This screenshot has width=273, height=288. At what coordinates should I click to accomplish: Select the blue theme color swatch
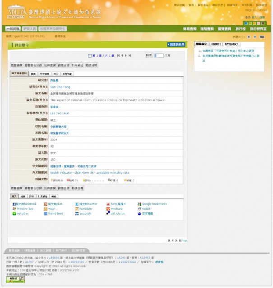coord(246,23)
